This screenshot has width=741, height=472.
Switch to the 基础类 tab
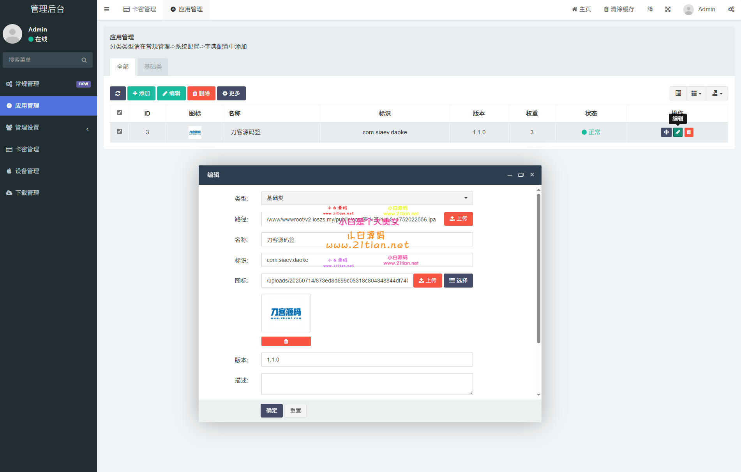(153, 67)
